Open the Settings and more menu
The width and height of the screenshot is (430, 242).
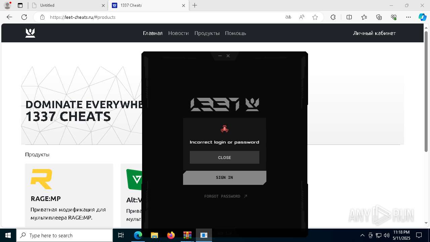tap(408, 17)
